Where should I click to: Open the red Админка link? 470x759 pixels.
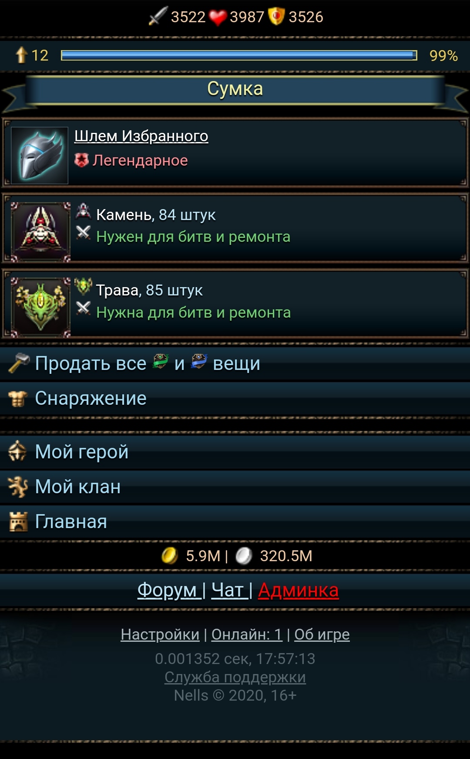(298, 590)
